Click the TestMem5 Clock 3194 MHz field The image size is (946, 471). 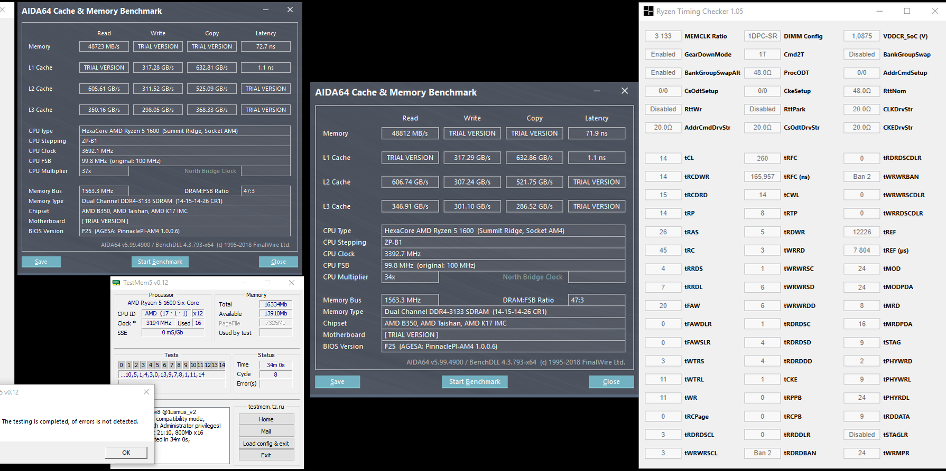pos(159,323)
